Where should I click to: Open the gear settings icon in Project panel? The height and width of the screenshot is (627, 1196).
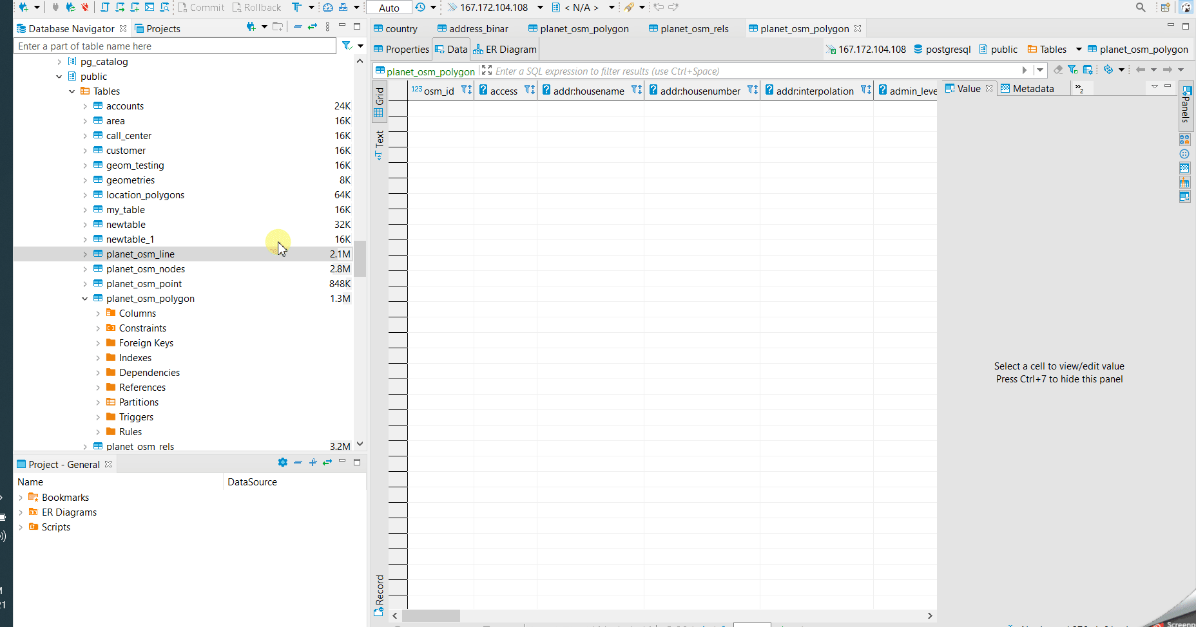tap(282, 462)
